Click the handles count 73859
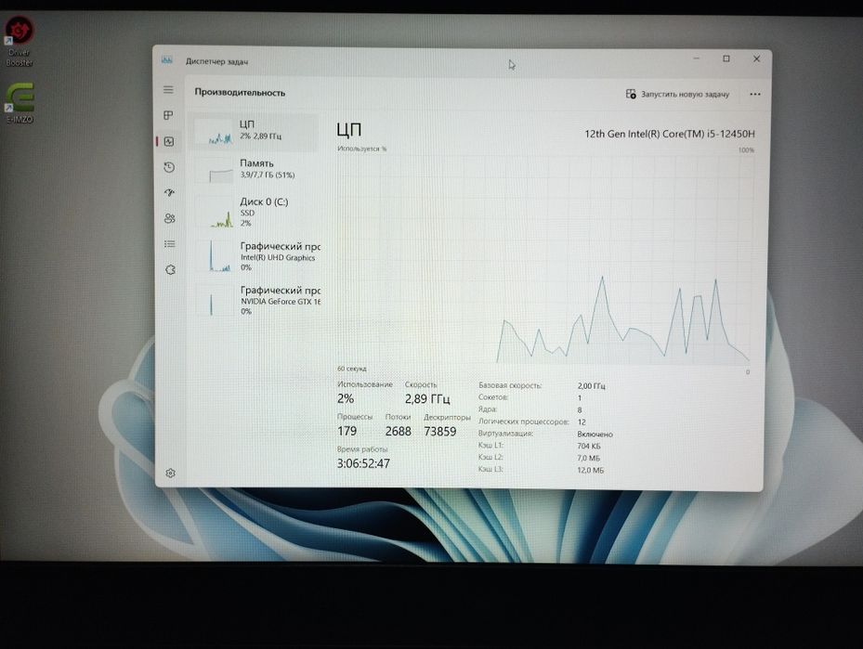This screenshot has width=863, height=649. [440, 432]
